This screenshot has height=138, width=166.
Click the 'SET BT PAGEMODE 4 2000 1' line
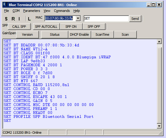click(x=33, y=65)
